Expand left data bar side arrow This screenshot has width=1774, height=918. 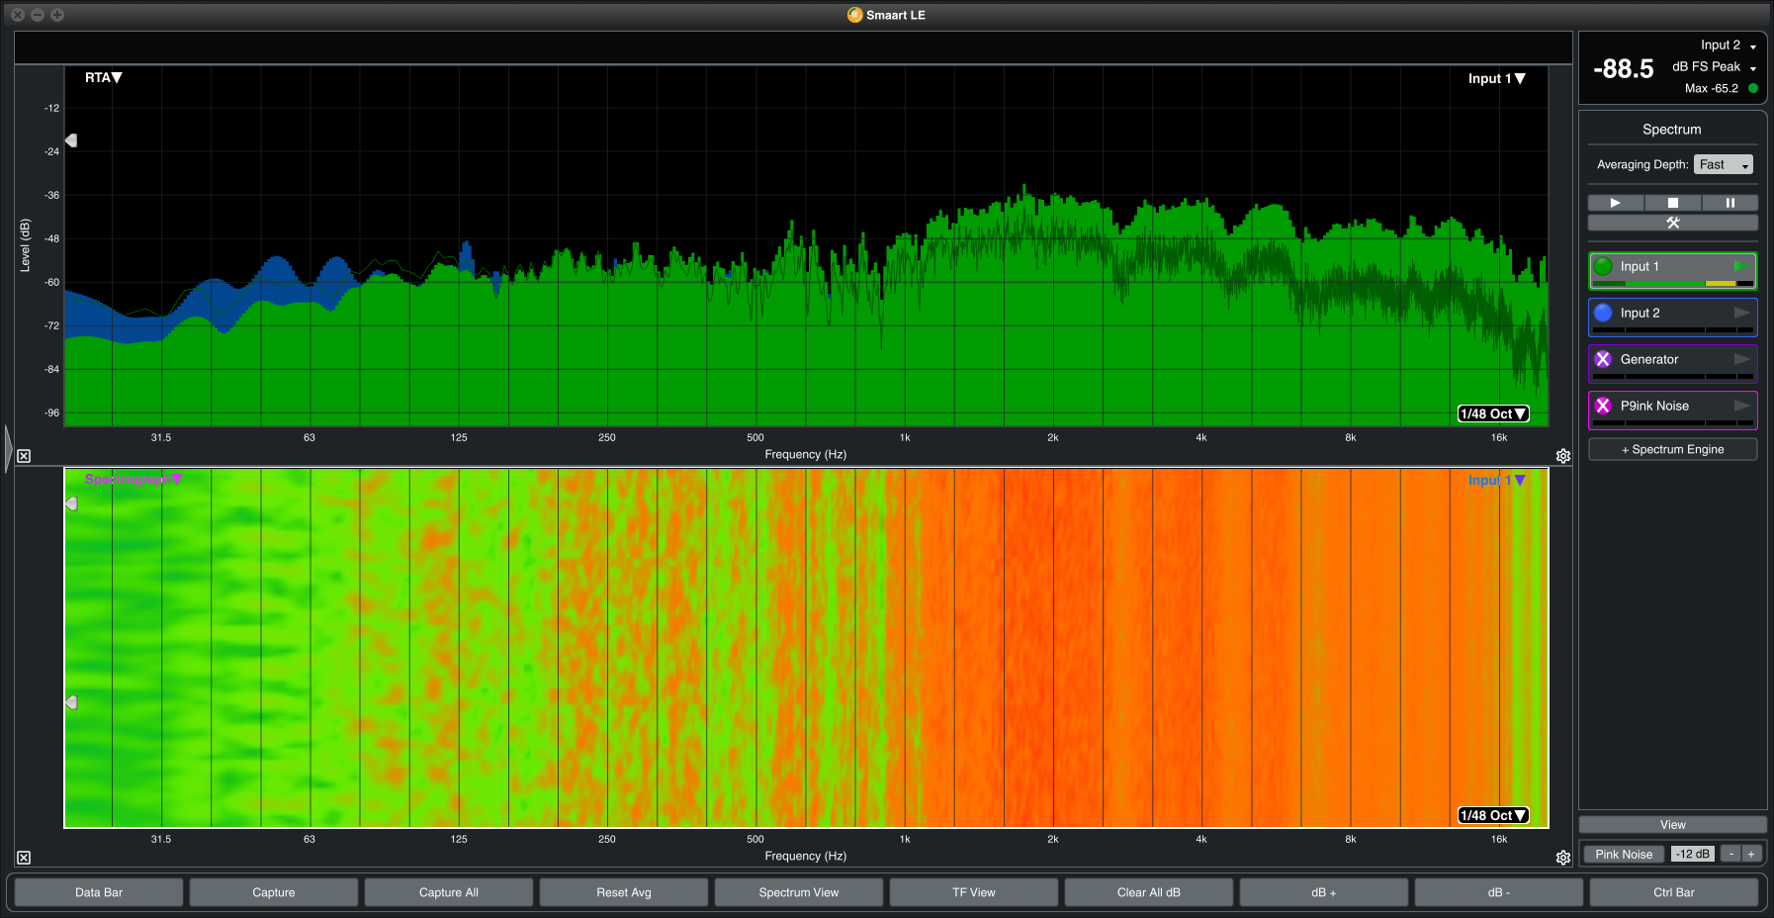click(x=8, y=449)
